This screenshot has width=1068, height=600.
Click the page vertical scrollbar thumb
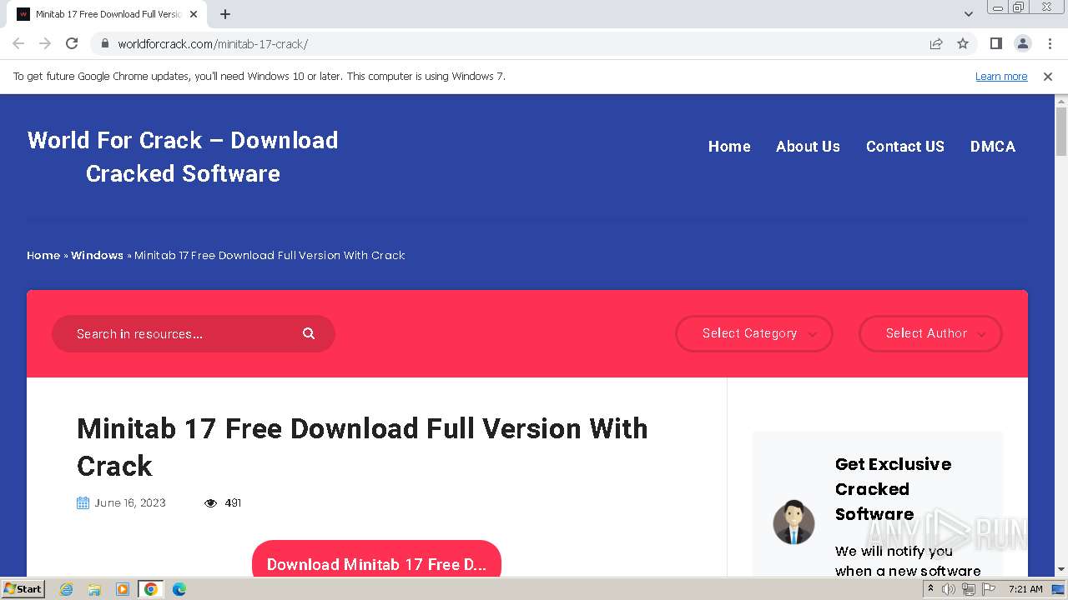[x=1061, y=132]
